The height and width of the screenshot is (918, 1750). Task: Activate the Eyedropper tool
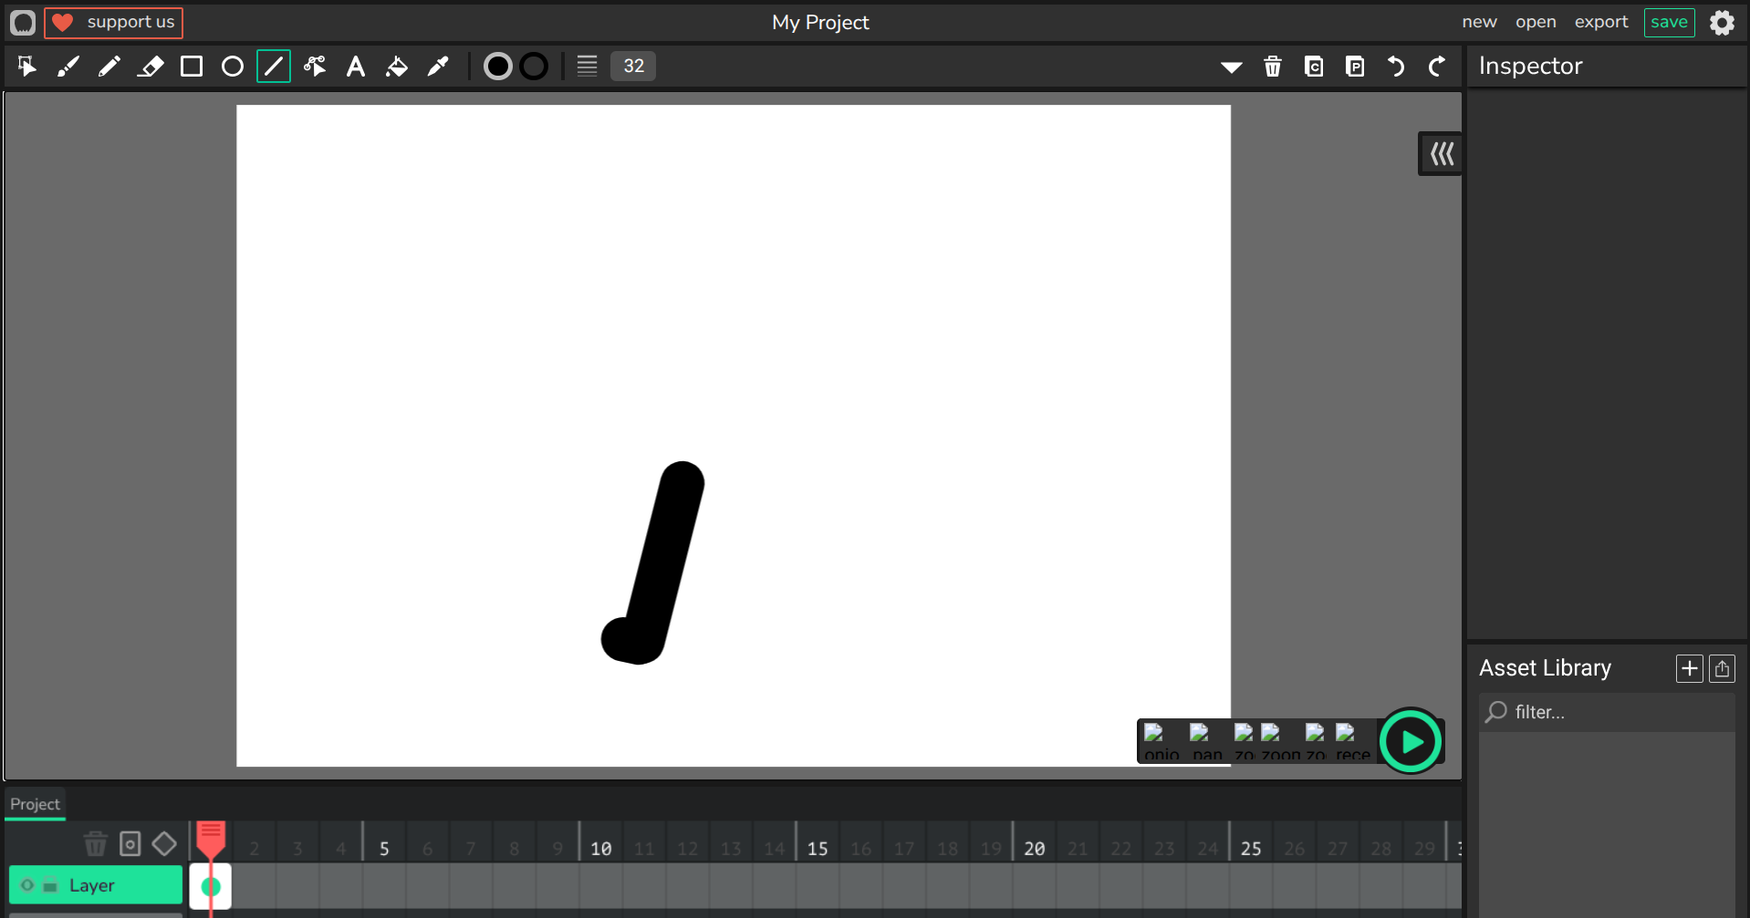pos(438,67)
